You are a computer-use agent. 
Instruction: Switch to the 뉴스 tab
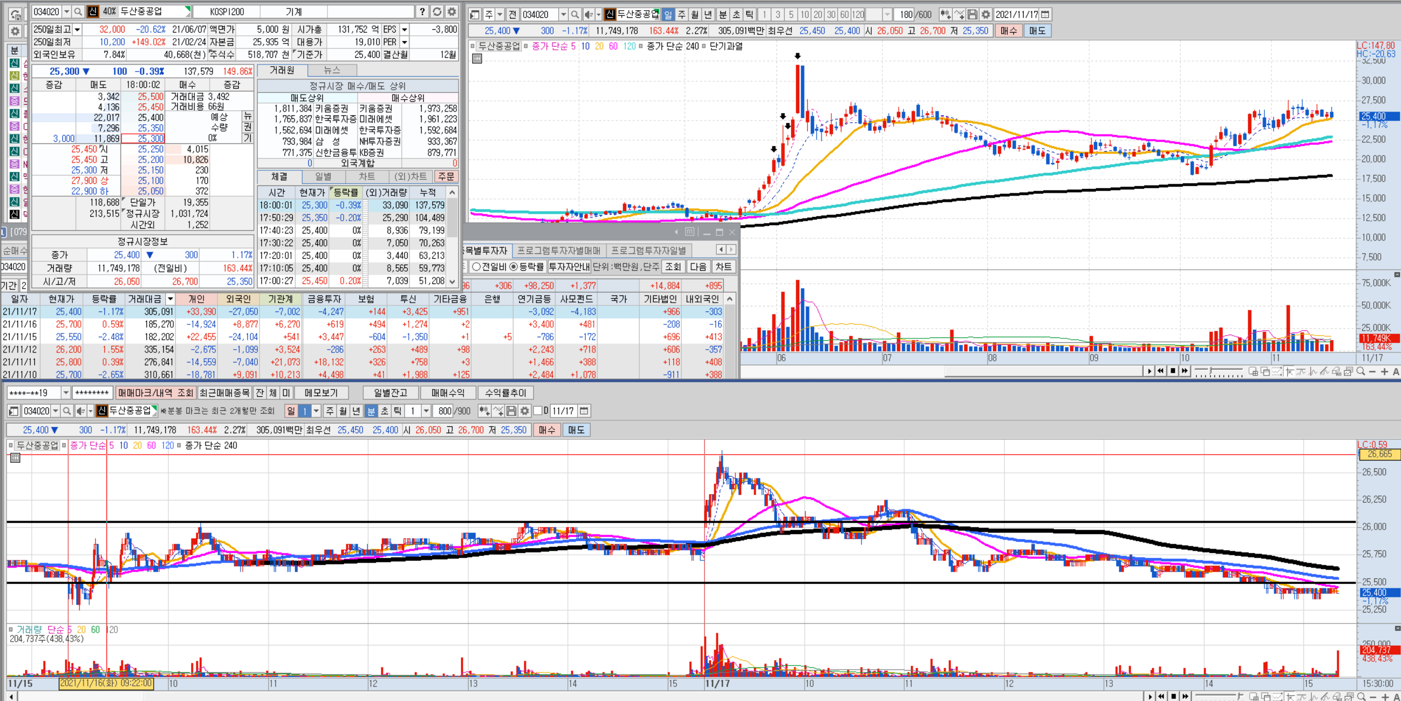(332, 70)
